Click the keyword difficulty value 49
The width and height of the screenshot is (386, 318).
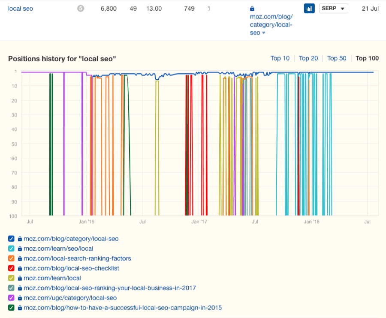click(133, 9)
